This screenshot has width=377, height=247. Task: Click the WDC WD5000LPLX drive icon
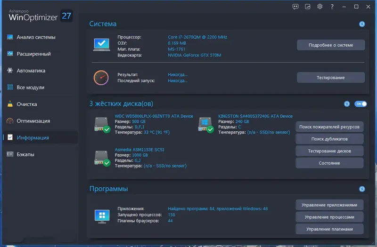coord(102,125)
